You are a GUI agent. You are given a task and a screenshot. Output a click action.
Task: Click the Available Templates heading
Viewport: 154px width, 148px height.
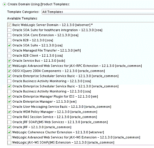click(22, 18)
